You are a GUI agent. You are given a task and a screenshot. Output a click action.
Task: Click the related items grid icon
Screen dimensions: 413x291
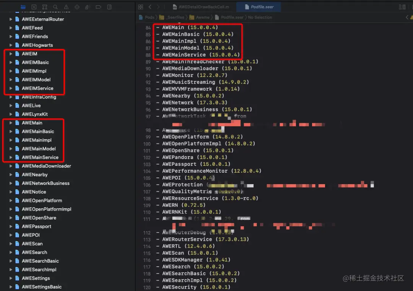[141, 7]
